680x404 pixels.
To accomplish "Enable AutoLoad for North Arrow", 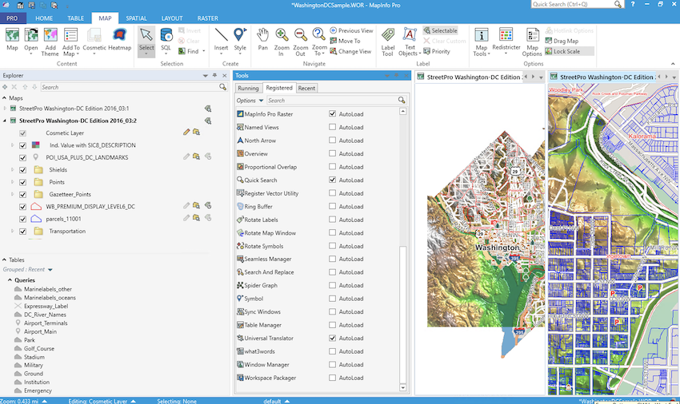I will [x=332, y=141].
